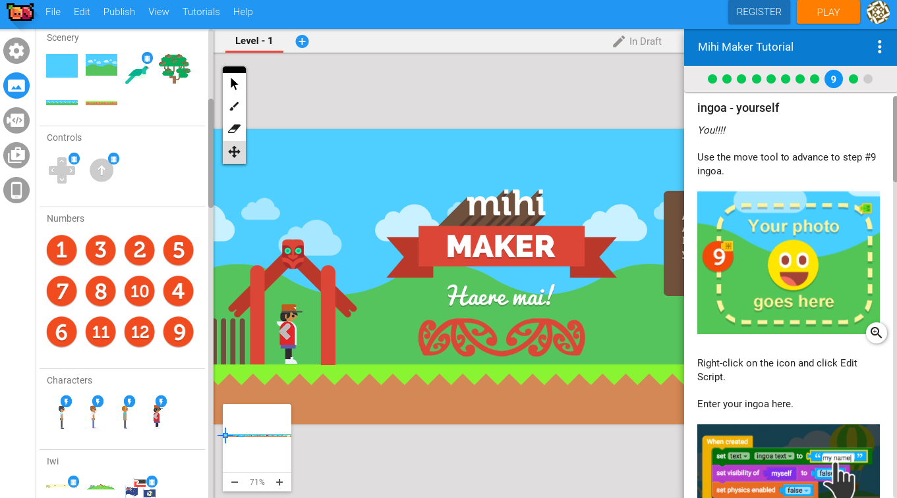The width and height of the screenshot is (897, 498).
Task: Open the Gamefroot logo menu top left
Action: click(20, 12)
